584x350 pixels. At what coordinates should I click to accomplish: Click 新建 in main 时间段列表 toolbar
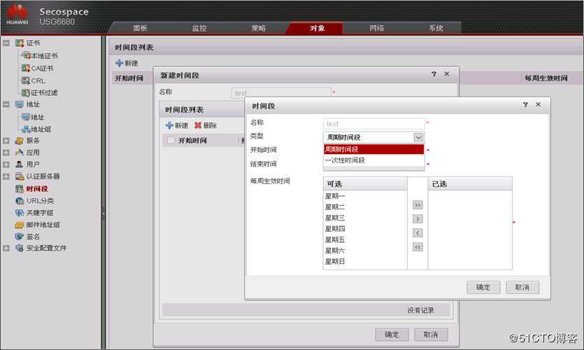127,63
